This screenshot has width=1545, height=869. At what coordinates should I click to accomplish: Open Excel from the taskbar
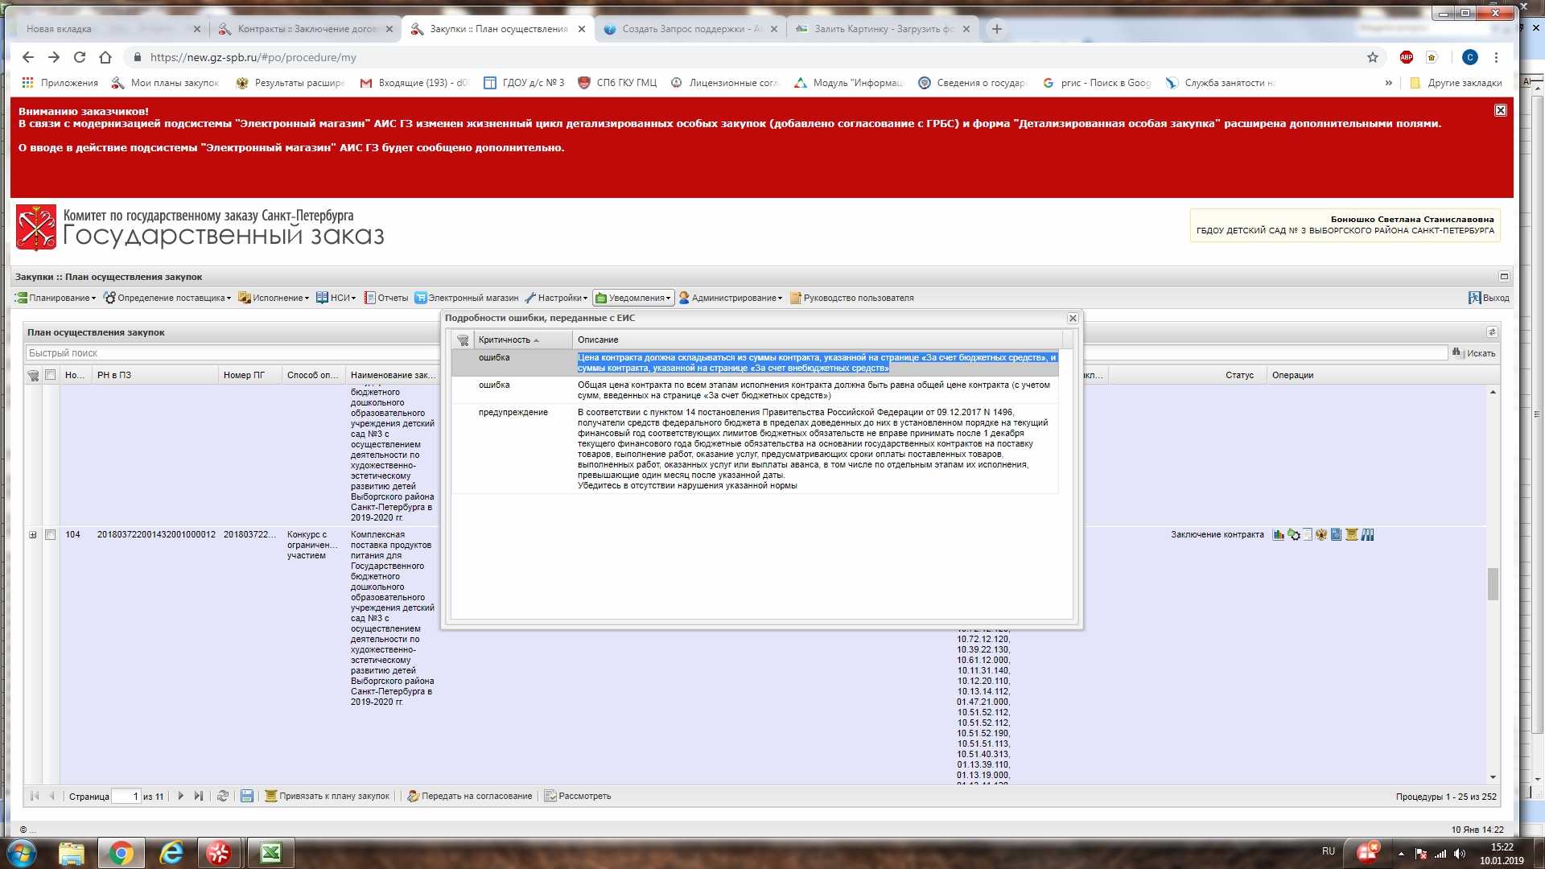pyautogui.click(x=271, y=853)
